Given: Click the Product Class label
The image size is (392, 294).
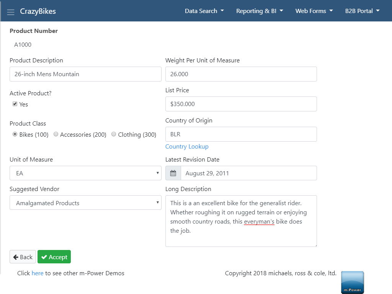Looking at the screenshot, I should [x=28, y=124].
